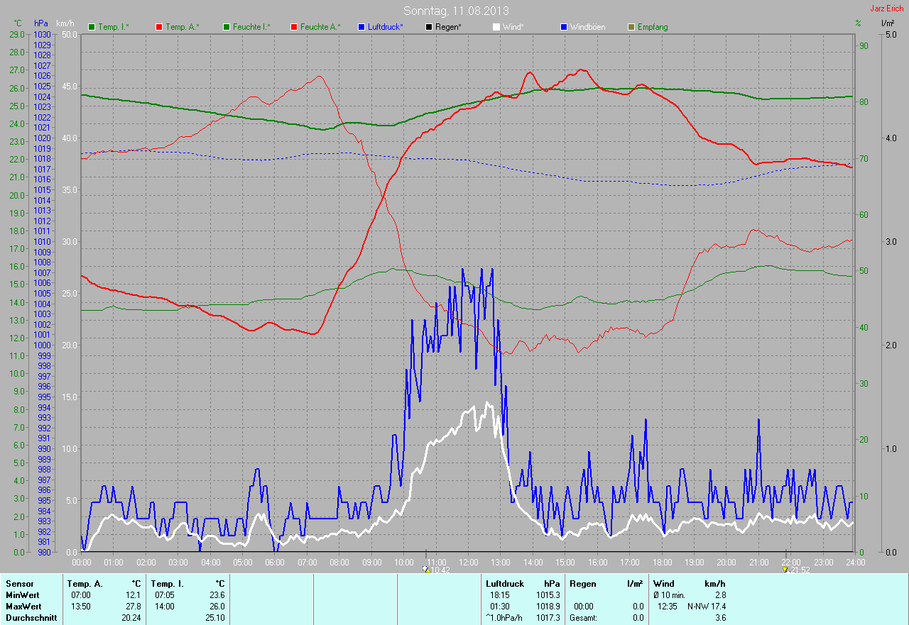
Task: Click the '18:15' minimum pressure time
Action: [500, 595]
